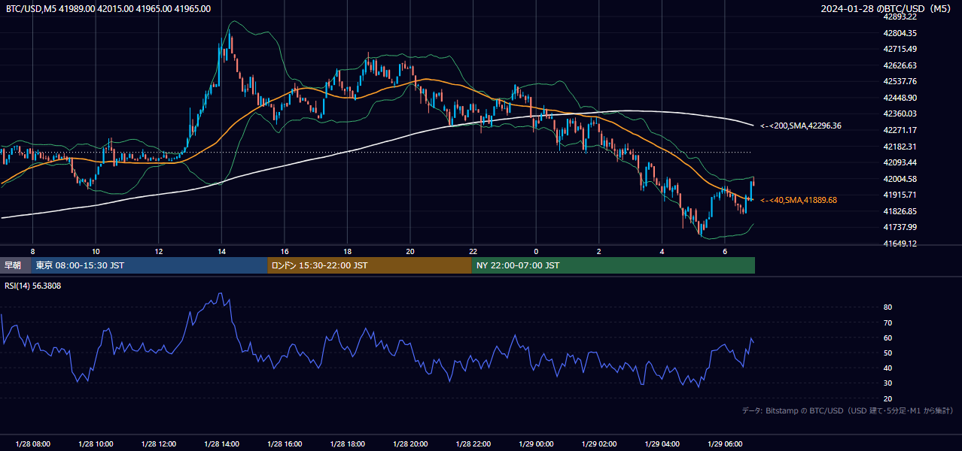Click the bottom date label 1/29 02:00
962x451 pixels.
coord(599,444)
